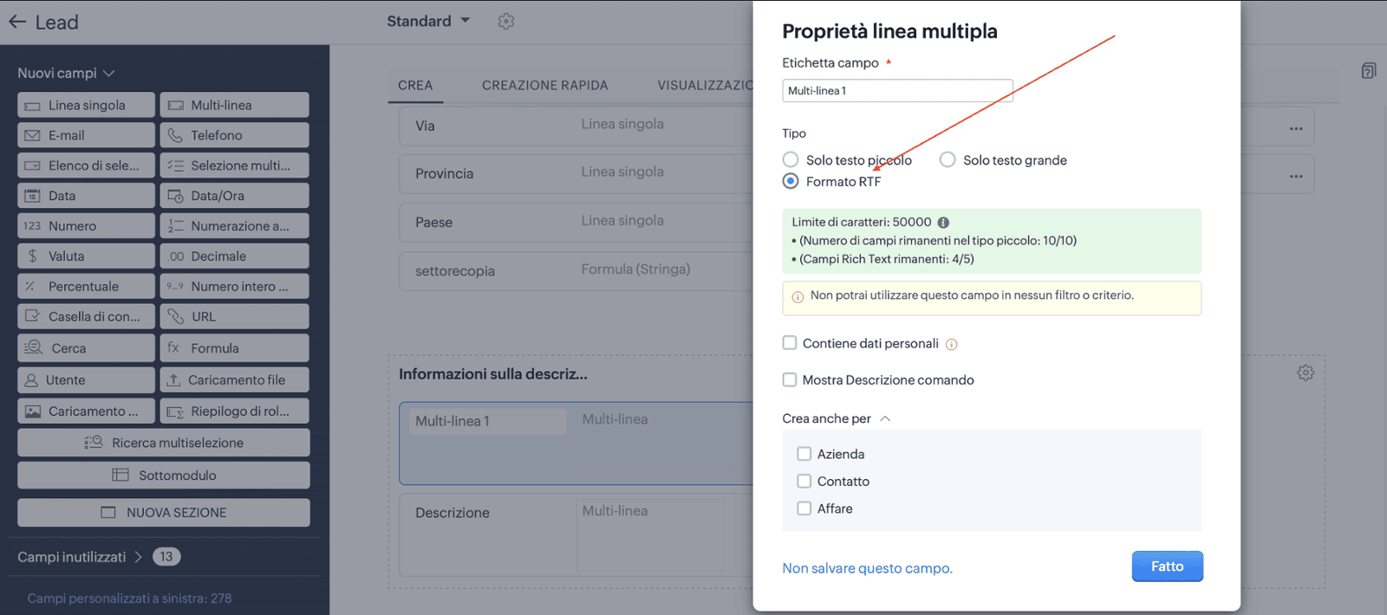Image resolution: width=1387 pixels, height=615 pixels.
Task: Add a Formula field from the sidebar
Action: 234,348
